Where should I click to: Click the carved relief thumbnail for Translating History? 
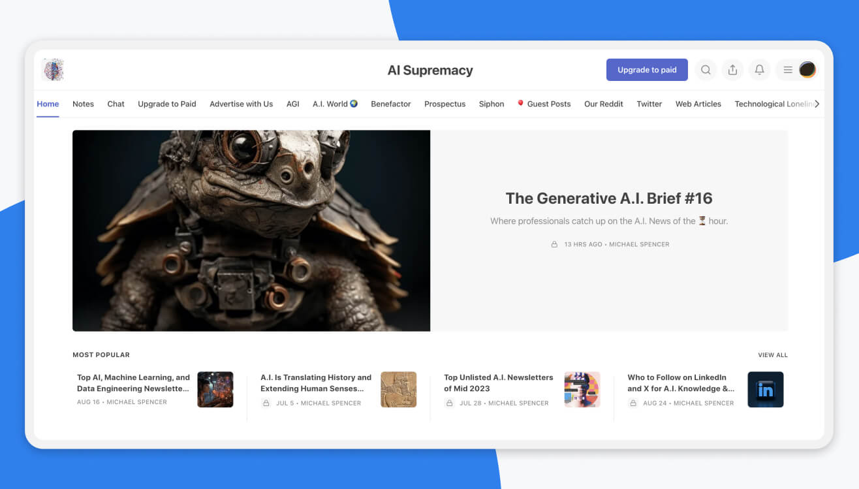tap(399, 390)
